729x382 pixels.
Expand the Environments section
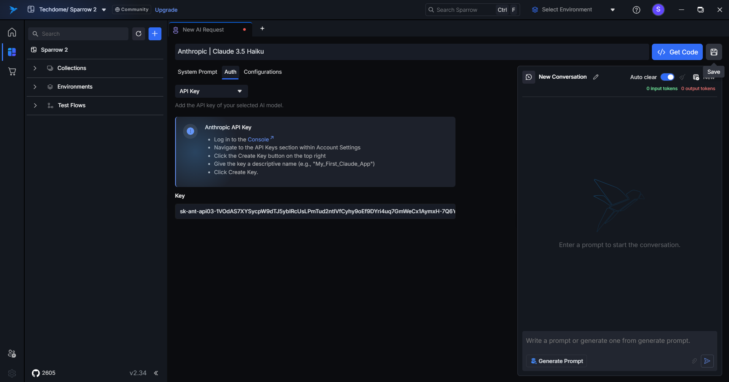click(x=35, y=87)
